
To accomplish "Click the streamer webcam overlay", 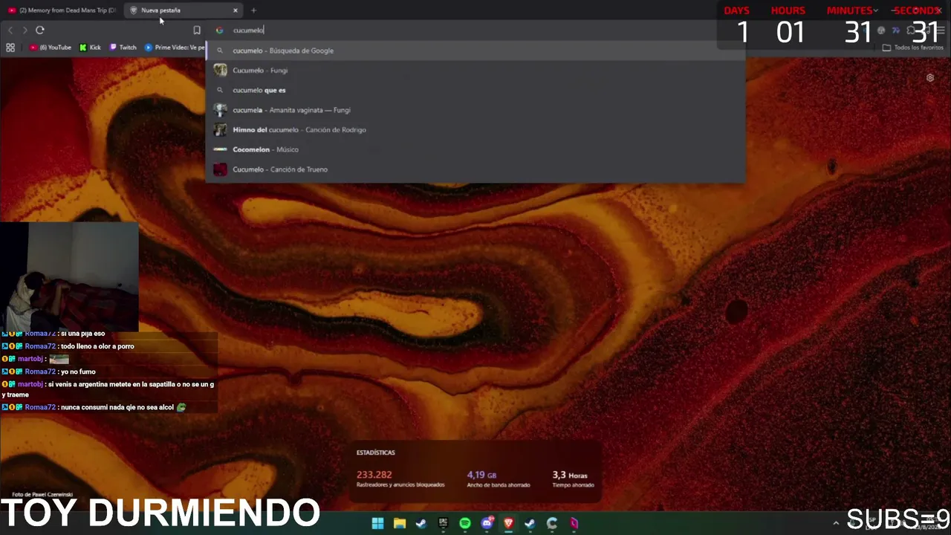I will (69, 276).
